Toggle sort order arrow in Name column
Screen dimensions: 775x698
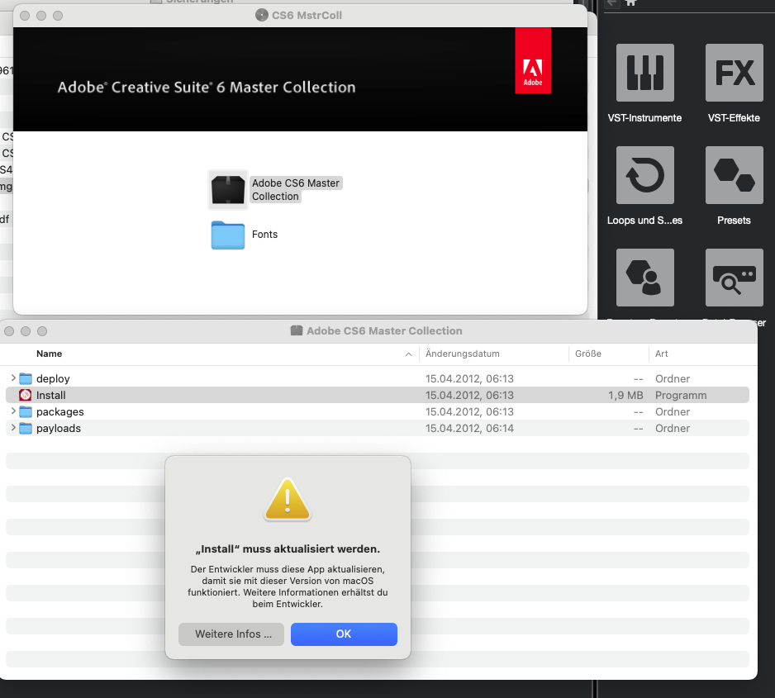tap(409, 354)
